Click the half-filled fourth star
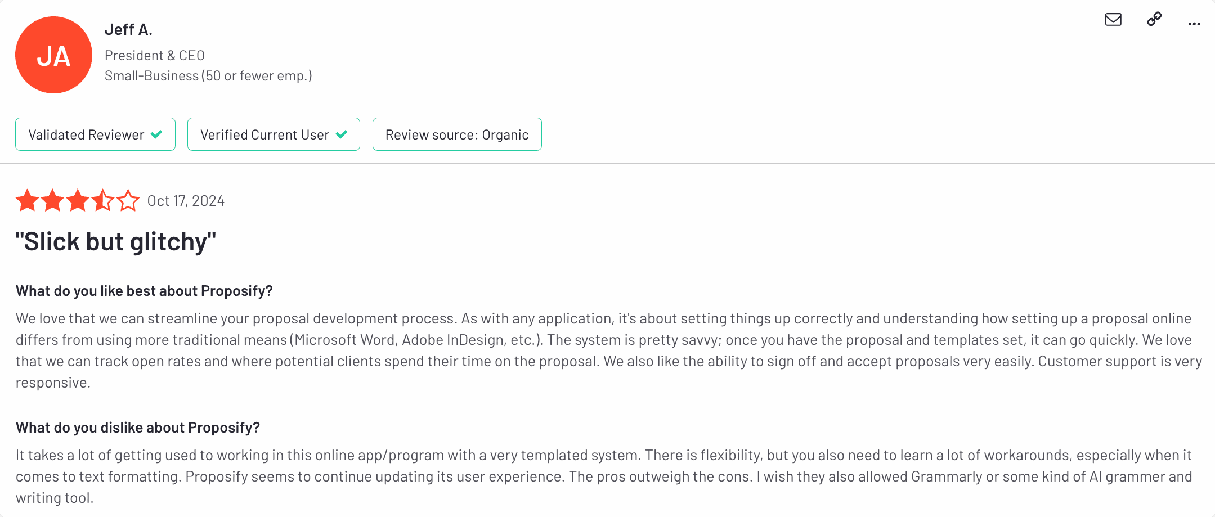Viewport: 1215px width, 517px height. 103,200
